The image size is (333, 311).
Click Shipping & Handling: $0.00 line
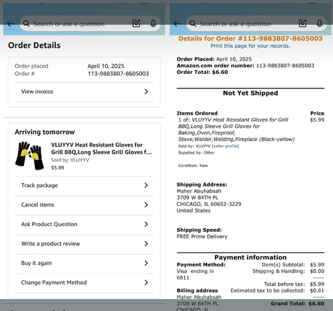point(288,271)
